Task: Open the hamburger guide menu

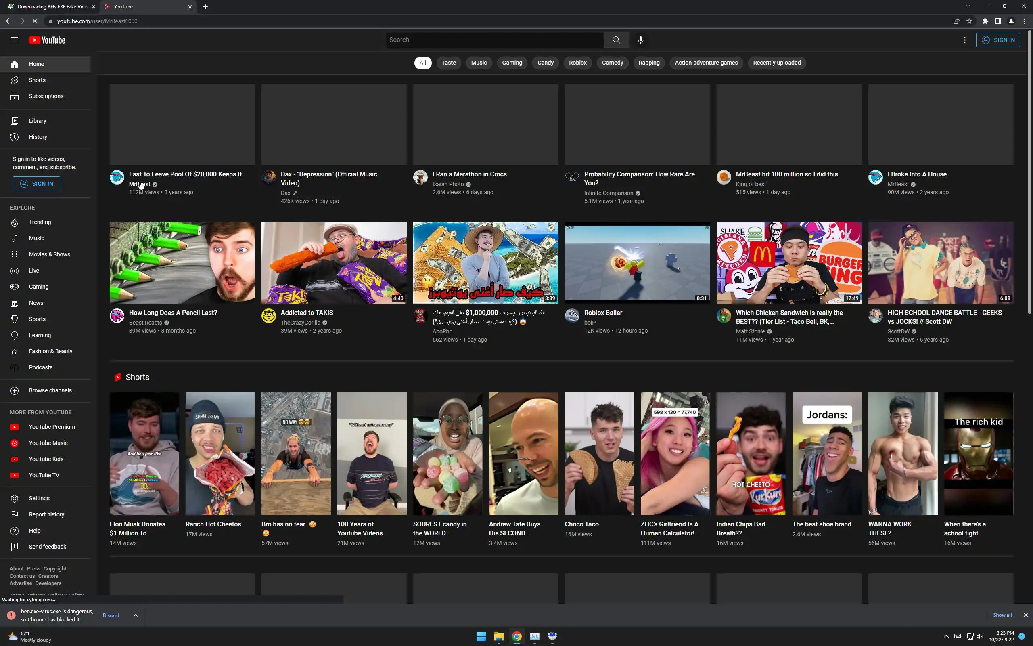Action: tap(15, 40)
